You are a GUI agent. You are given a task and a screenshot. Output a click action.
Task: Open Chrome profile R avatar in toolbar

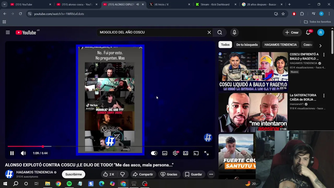tap(321, 14)
